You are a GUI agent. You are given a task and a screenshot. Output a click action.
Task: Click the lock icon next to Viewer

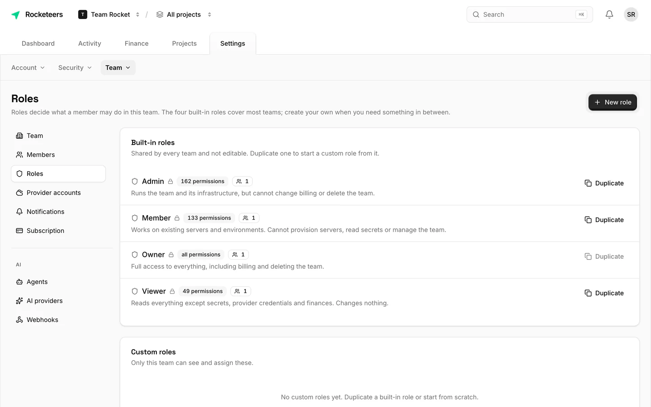[172, 291]
